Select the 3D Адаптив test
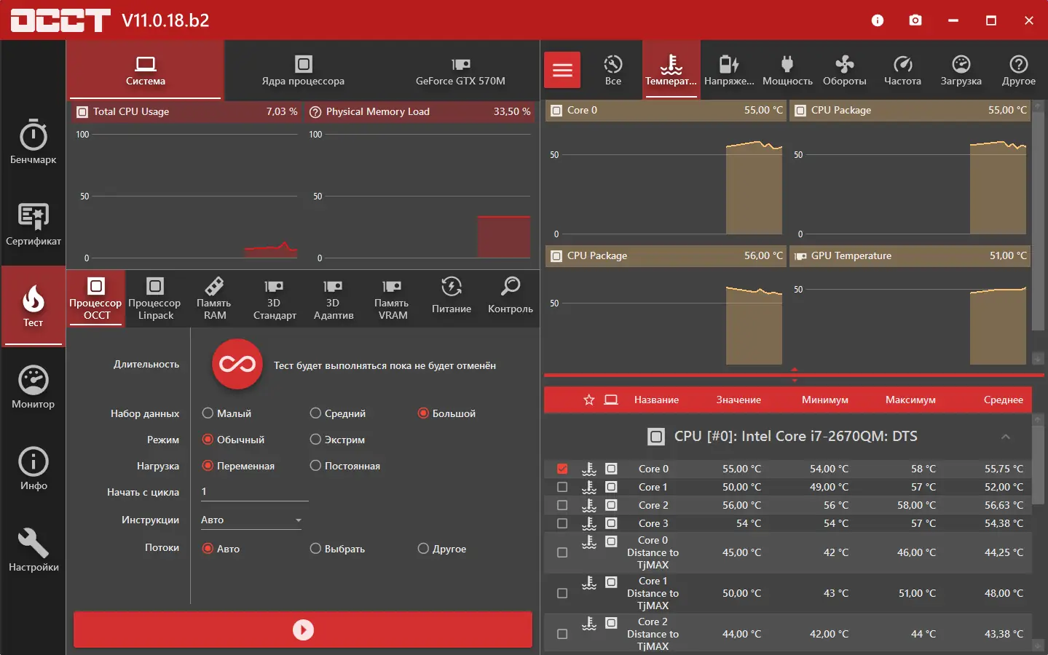Screen dimensions: 1048x655 pyautogui.click(x=333, y=298)
